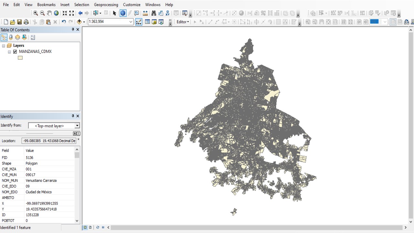Viewport: 414px width, 233px height.
Task: Click the MANZANAS_CDMX polygon symbol swatch
Action: (20, 58)
